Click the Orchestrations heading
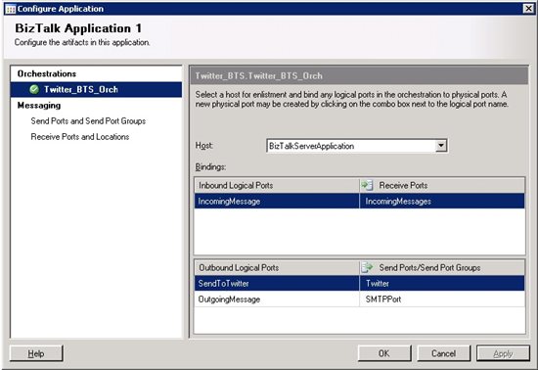Screen dimensions: 538x370 click(47, 73)
